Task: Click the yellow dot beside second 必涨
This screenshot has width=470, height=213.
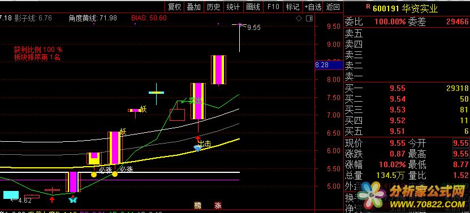Action: 115,174
